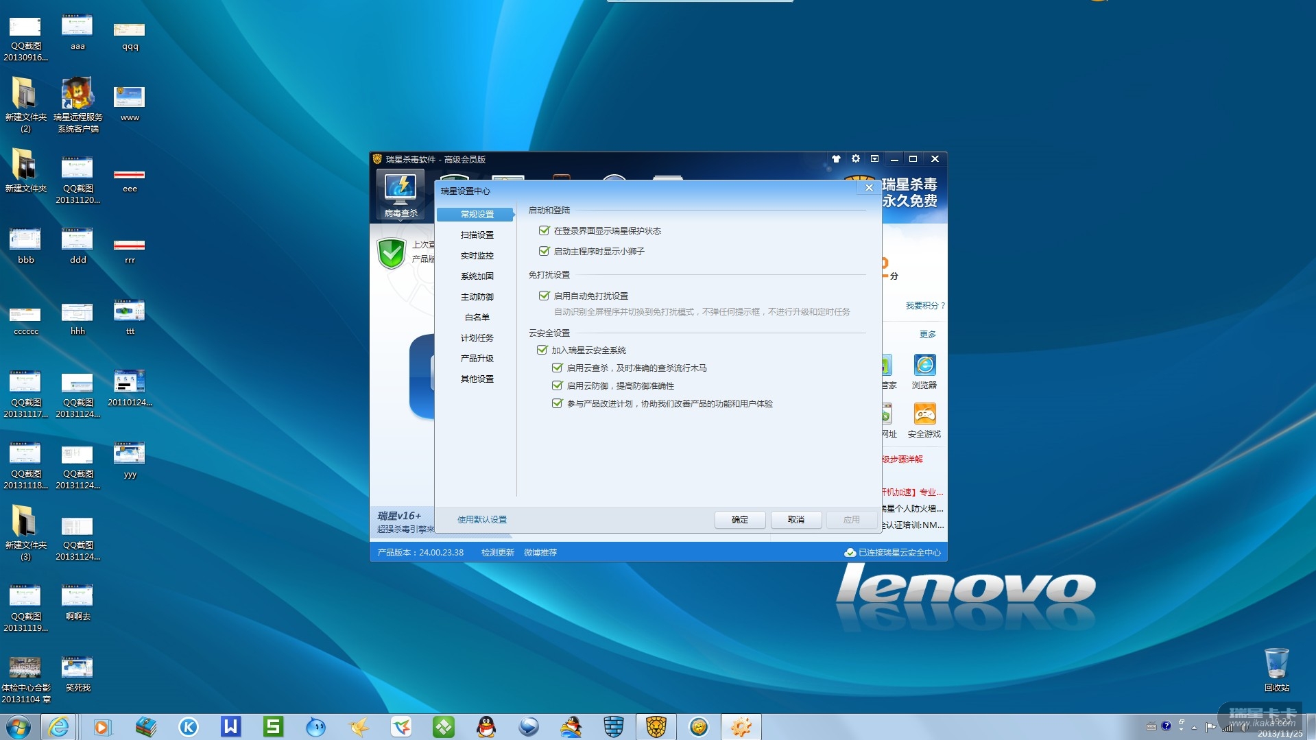Click the skin (shirt) icon in Rising title bar
Viewport: 1316px width, 740px height.
(x=836, y=159)
